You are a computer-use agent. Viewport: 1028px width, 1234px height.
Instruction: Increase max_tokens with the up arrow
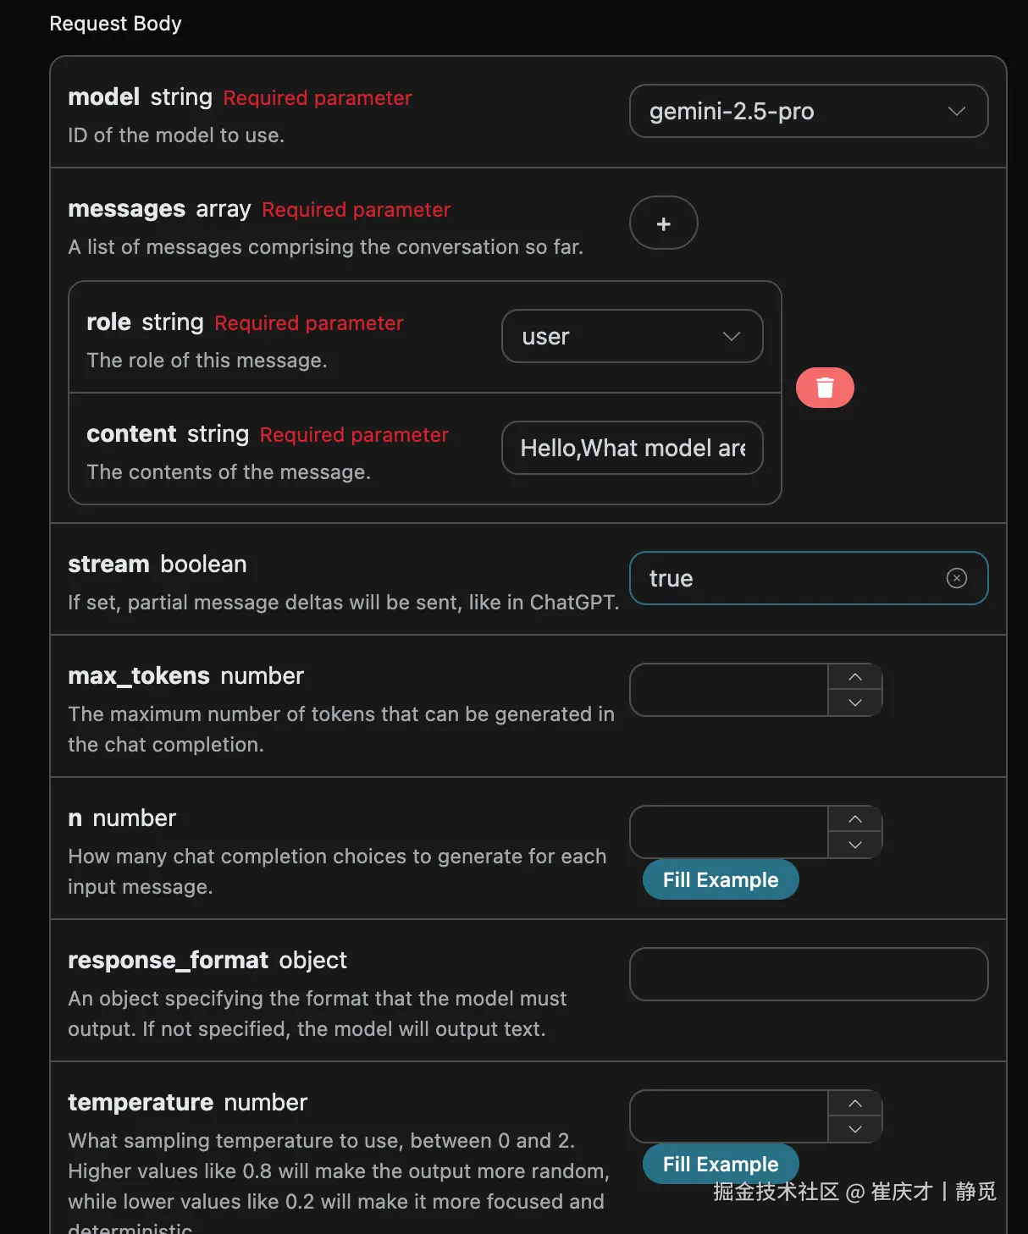[x=855, y=677]
